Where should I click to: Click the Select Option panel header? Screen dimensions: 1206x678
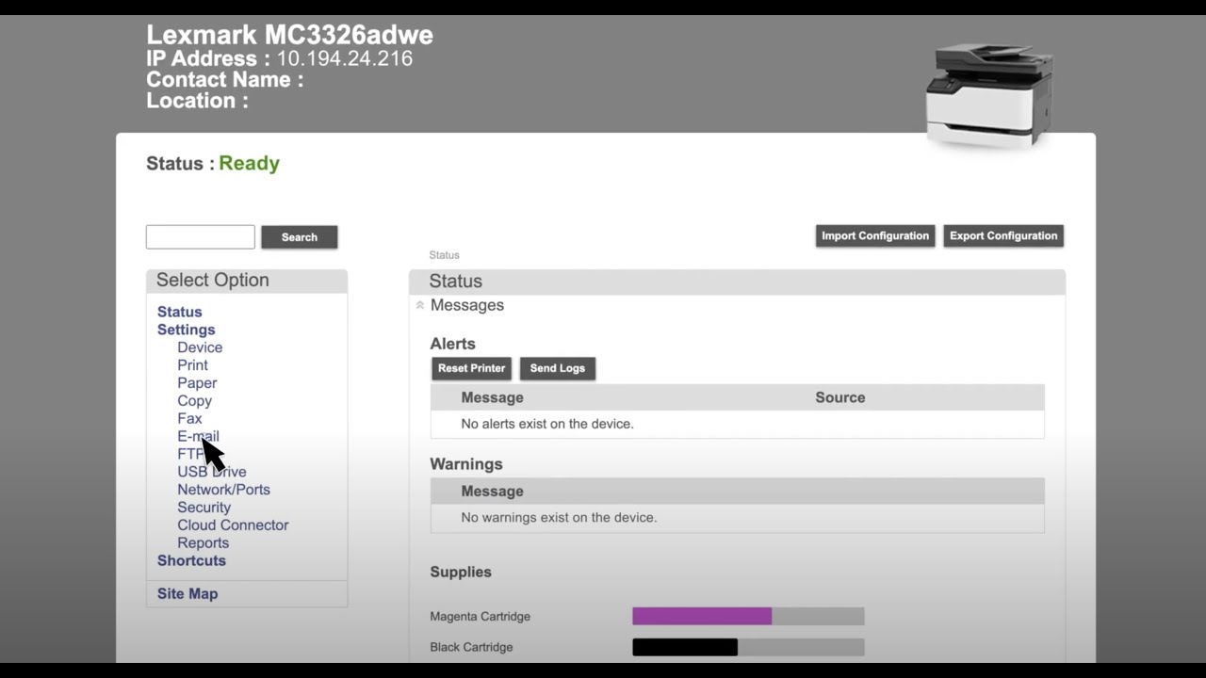point(247,281)
